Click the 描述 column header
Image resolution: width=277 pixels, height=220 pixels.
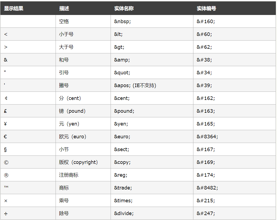point(64,8)
